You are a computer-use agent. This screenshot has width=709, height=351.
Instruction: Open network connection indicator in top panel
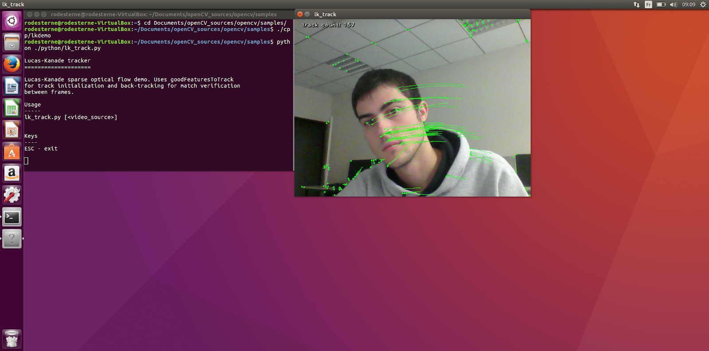(x=636, y=4)
